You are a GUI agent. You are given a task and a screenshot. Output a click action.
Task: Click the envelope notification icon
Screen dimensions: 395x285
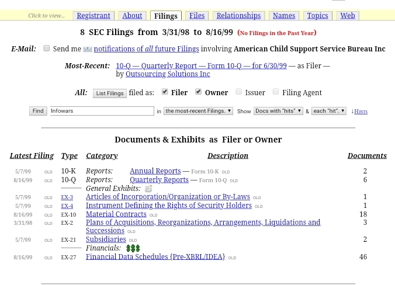pyautogui.click(x=88, y=49)
